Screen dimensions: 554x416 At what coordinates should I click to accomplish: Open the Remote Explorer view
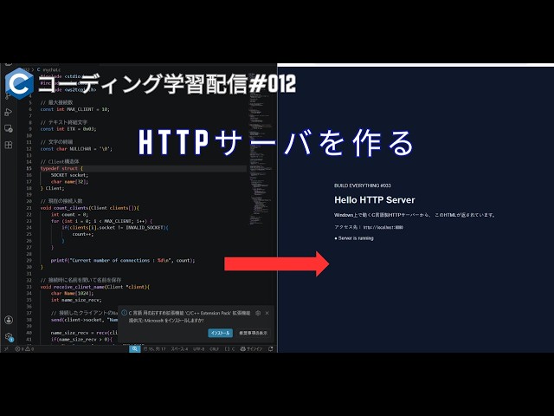[9, 128]
